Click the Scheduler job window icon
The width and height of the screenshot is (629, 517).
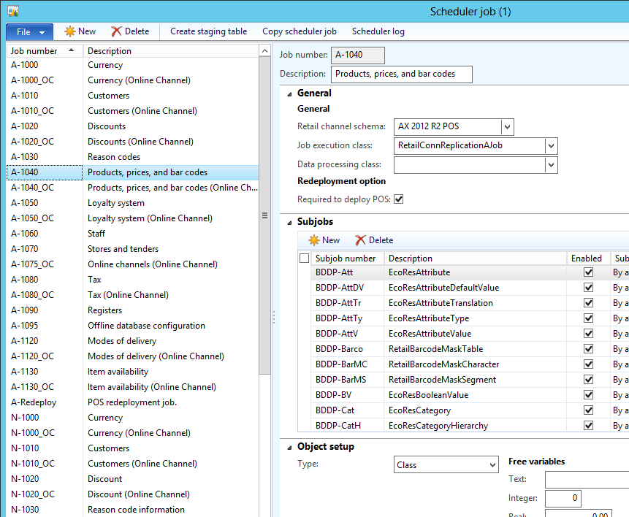[12, 10]
